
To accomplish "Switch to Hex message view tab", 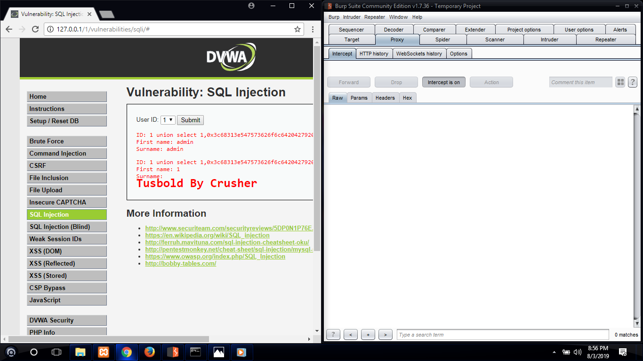I will point(408,98).
